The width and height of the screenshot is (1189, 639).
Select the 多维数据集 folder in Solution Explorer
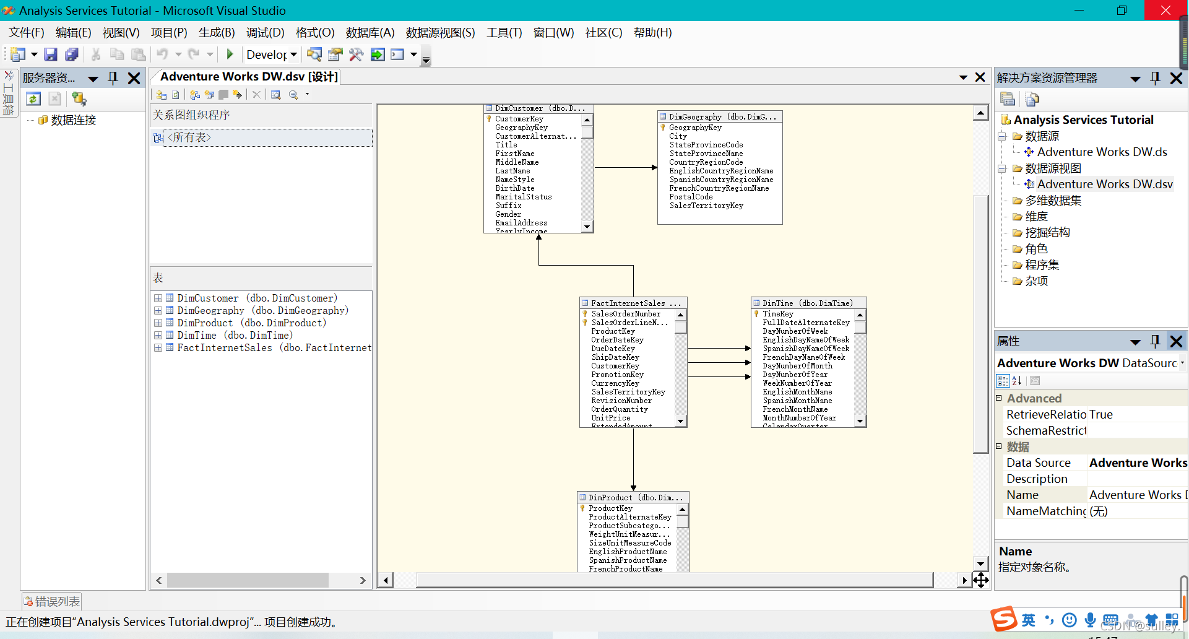coord(1053,201)
